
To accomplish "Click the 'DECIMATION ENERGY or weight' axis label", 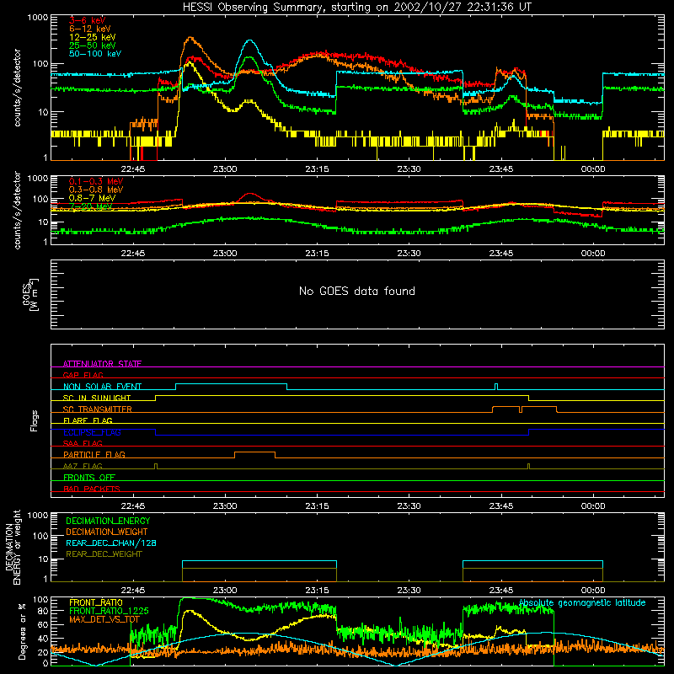I will [x=13, y=547].
